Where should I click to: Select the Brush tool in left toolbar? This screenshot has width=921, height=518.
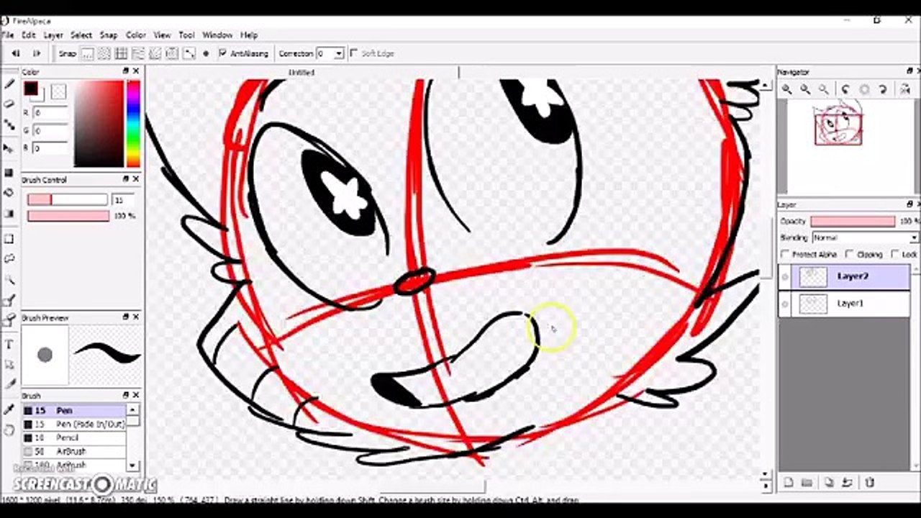tap(9, 84)
